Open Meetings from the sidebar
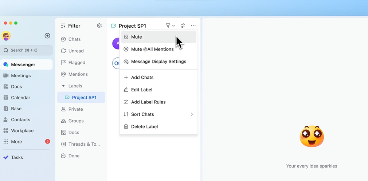 coord(21,76)
